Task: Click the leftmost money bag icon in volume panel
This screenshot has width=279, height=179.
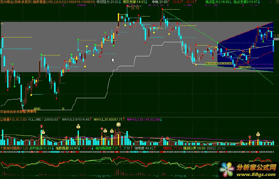Action: (x=43, y=132)
